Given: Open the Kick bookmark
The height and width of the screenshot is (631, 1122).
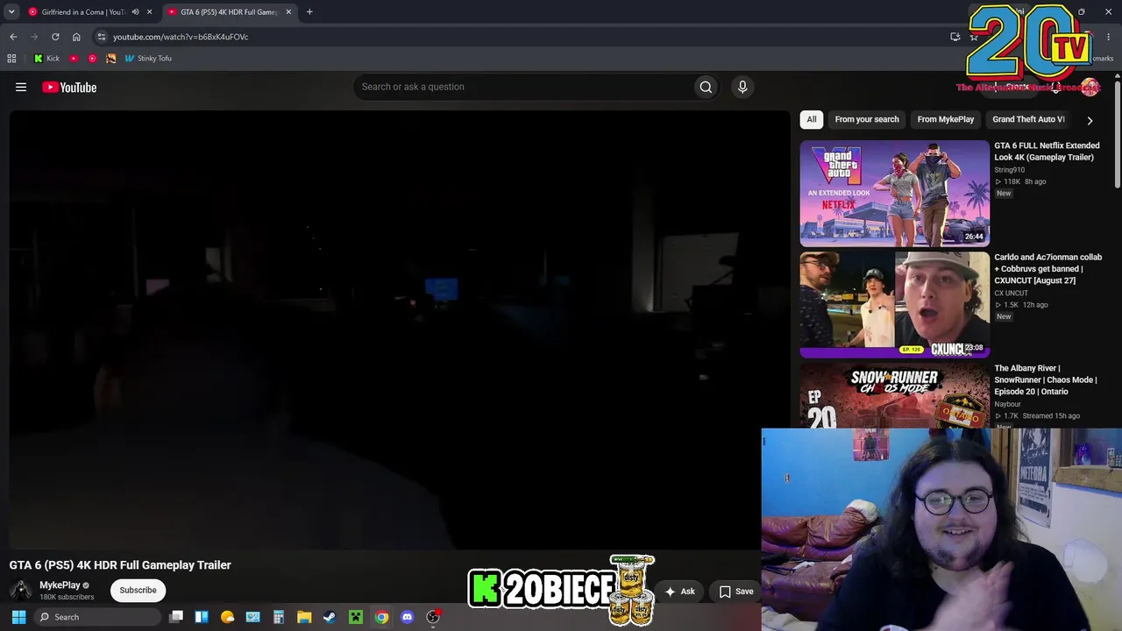Looking at the screenshot, I should 46,59.
